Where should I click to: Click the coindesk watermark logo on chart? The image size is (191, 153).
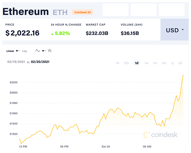point(160,134)
